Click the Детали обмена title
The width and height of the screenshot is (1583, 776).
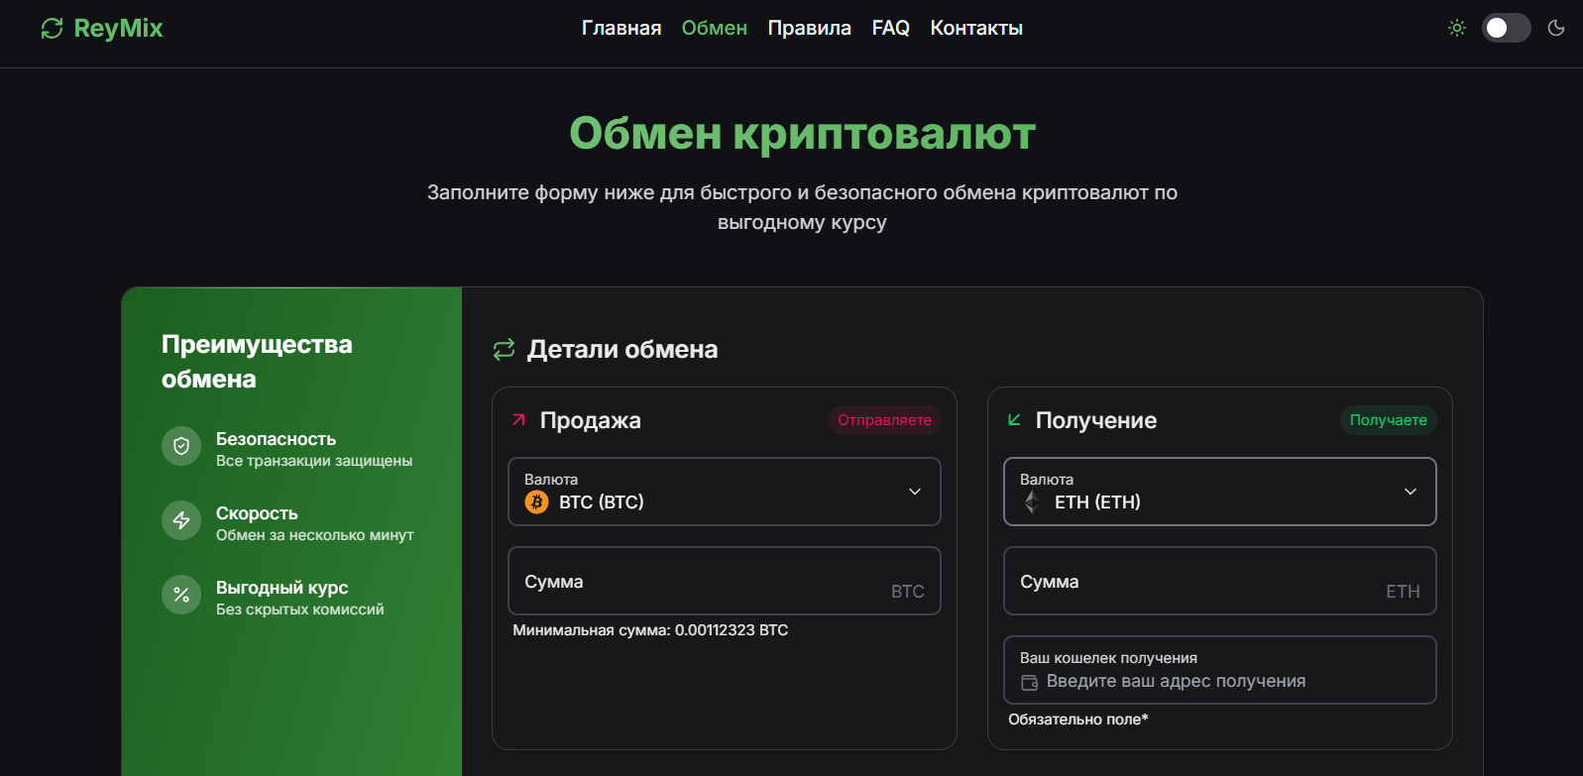coord(622,349)
